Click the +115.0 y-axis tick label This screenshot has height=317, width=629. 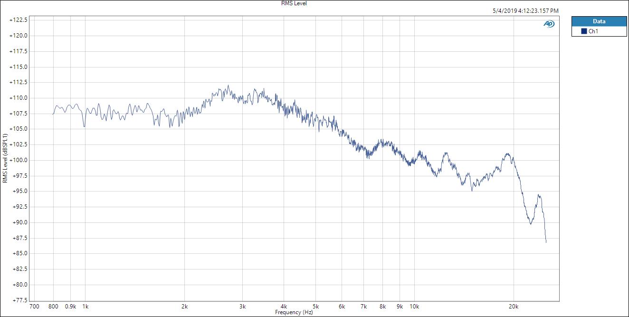coord(19,67)
